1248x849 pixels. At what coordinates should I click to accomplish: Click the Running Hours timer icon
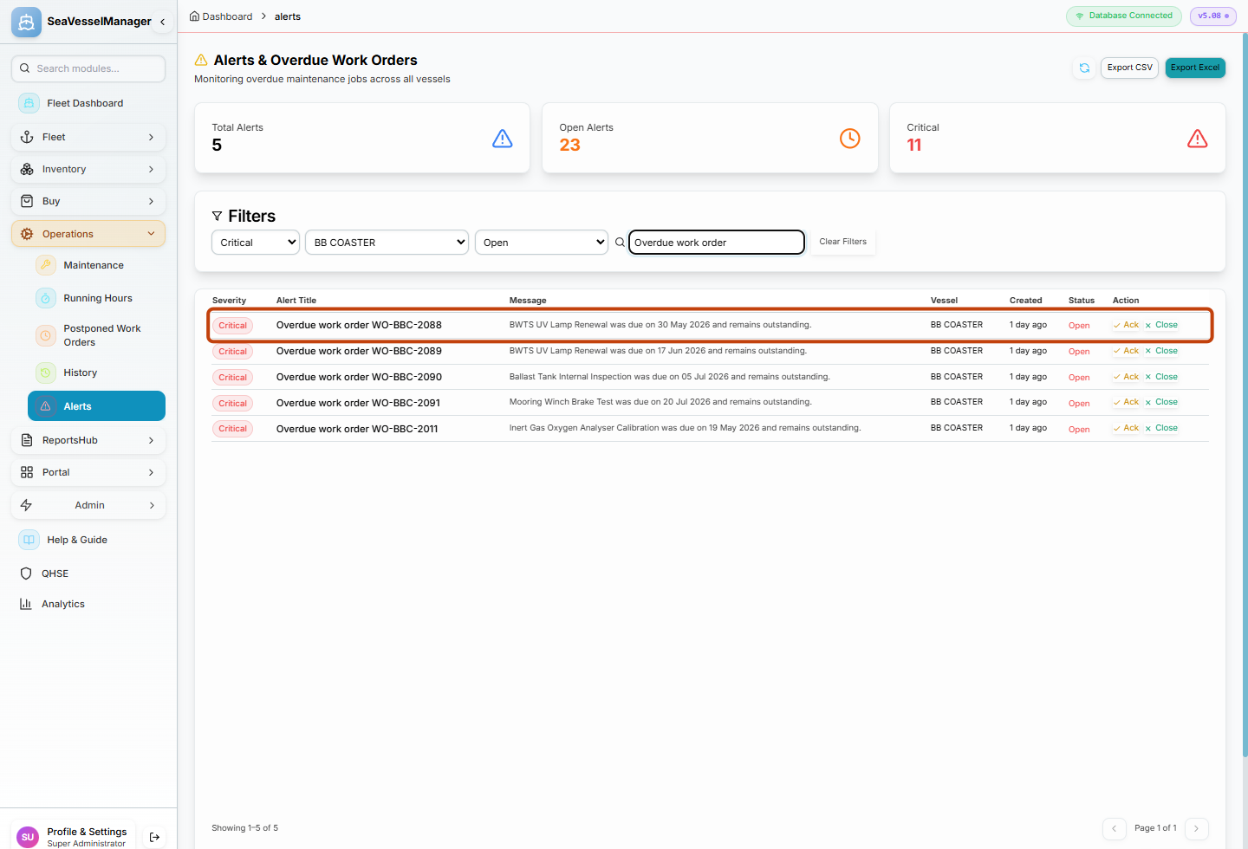point(46,298)
